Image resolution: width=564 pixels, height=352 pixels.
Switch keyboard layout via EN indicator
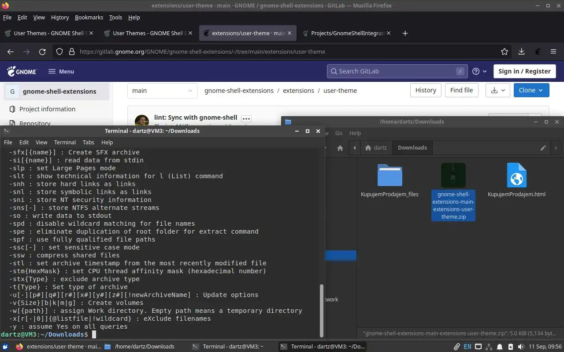pos(468,347)
